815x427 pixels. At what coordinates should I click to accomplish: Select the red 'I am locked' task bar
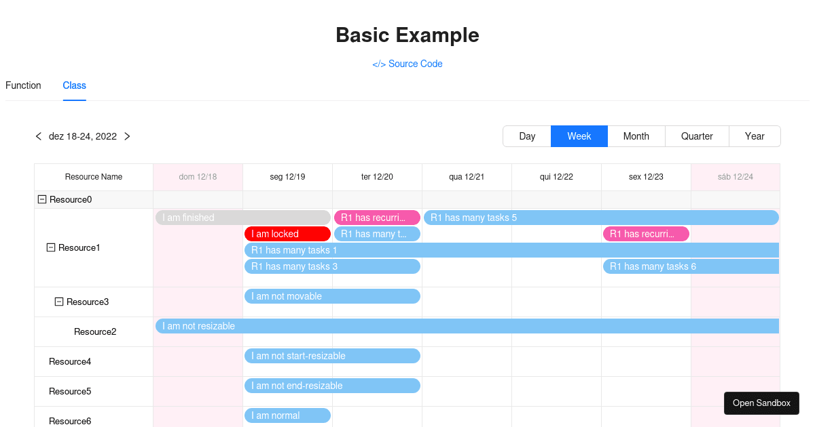tap(287, 233)
